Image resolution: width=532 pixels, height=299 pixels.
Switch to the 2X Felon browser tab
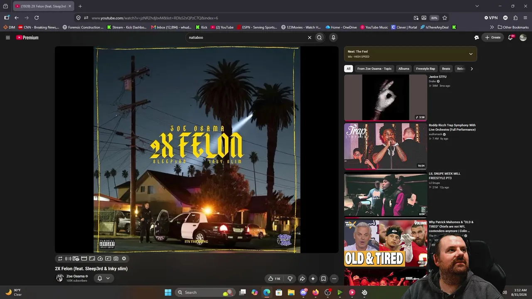[x=43, y=6]
